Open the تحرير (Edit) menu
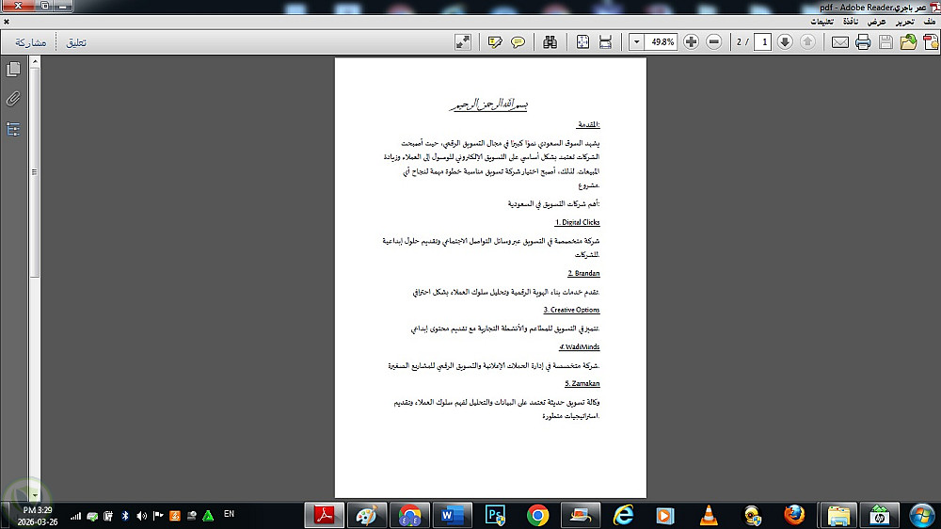The width and height of the screenshot is (941, 529). click(x=905, y=22)
